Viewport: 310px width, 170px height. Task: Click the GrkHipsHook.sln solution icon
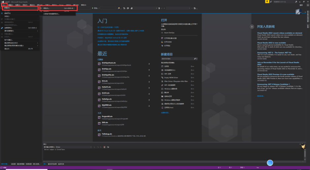[x=99, y=64]
